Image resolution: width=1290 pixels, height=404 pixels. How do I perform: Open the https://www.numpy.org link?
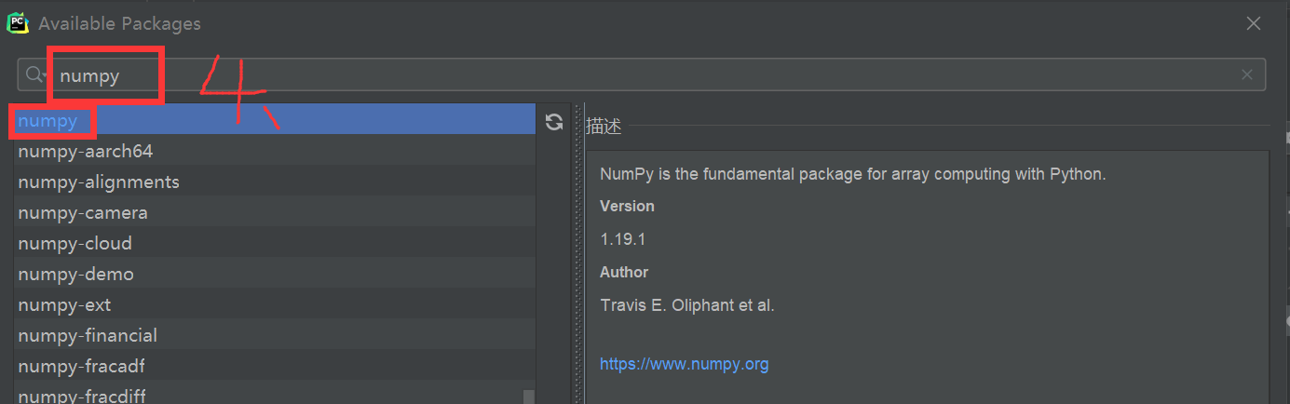685,364
